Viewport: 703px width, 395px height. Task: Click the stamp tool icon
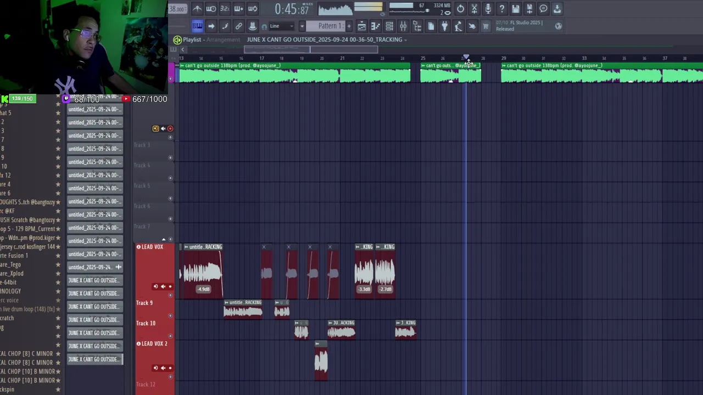pyautogui.click(x=253, y=26)
